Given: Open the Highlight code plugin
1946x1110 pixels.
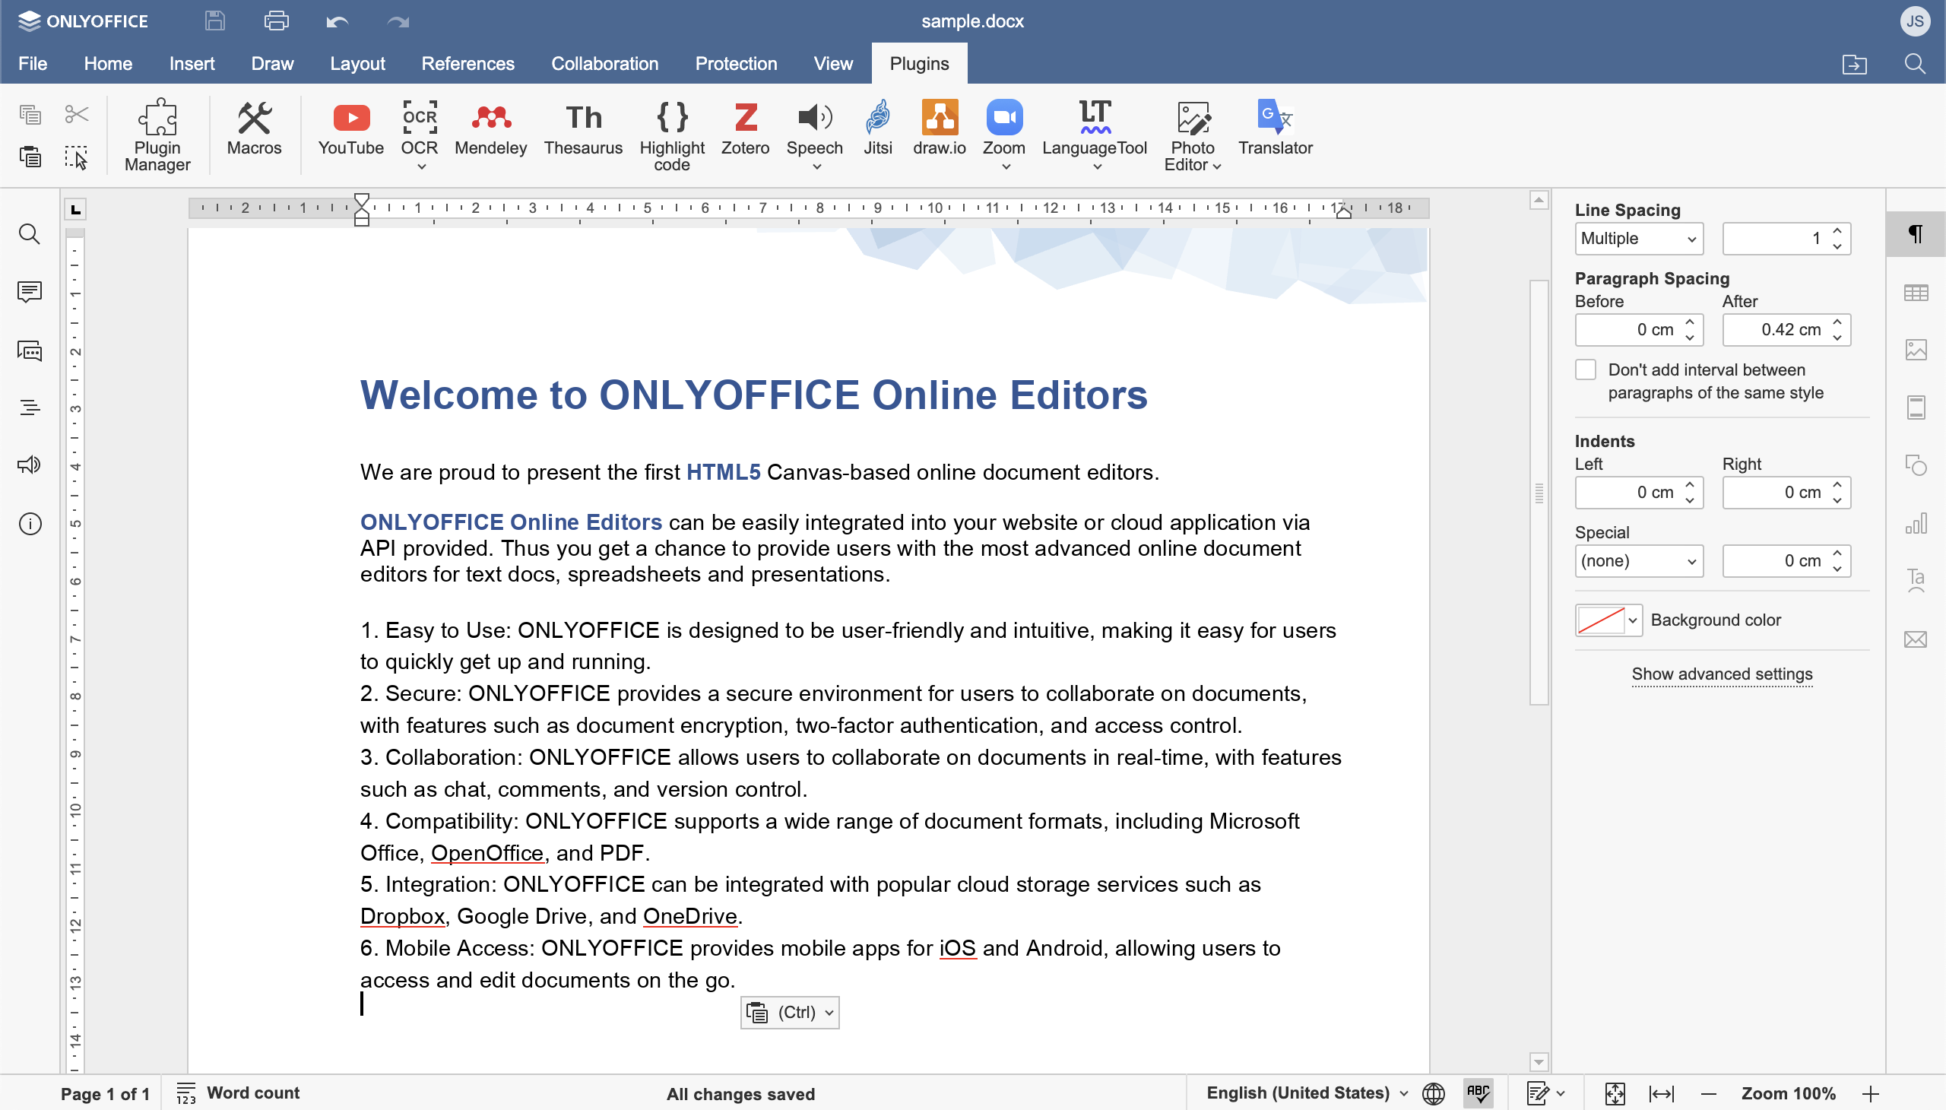Looking at the screenshot, I should point(671,135).
